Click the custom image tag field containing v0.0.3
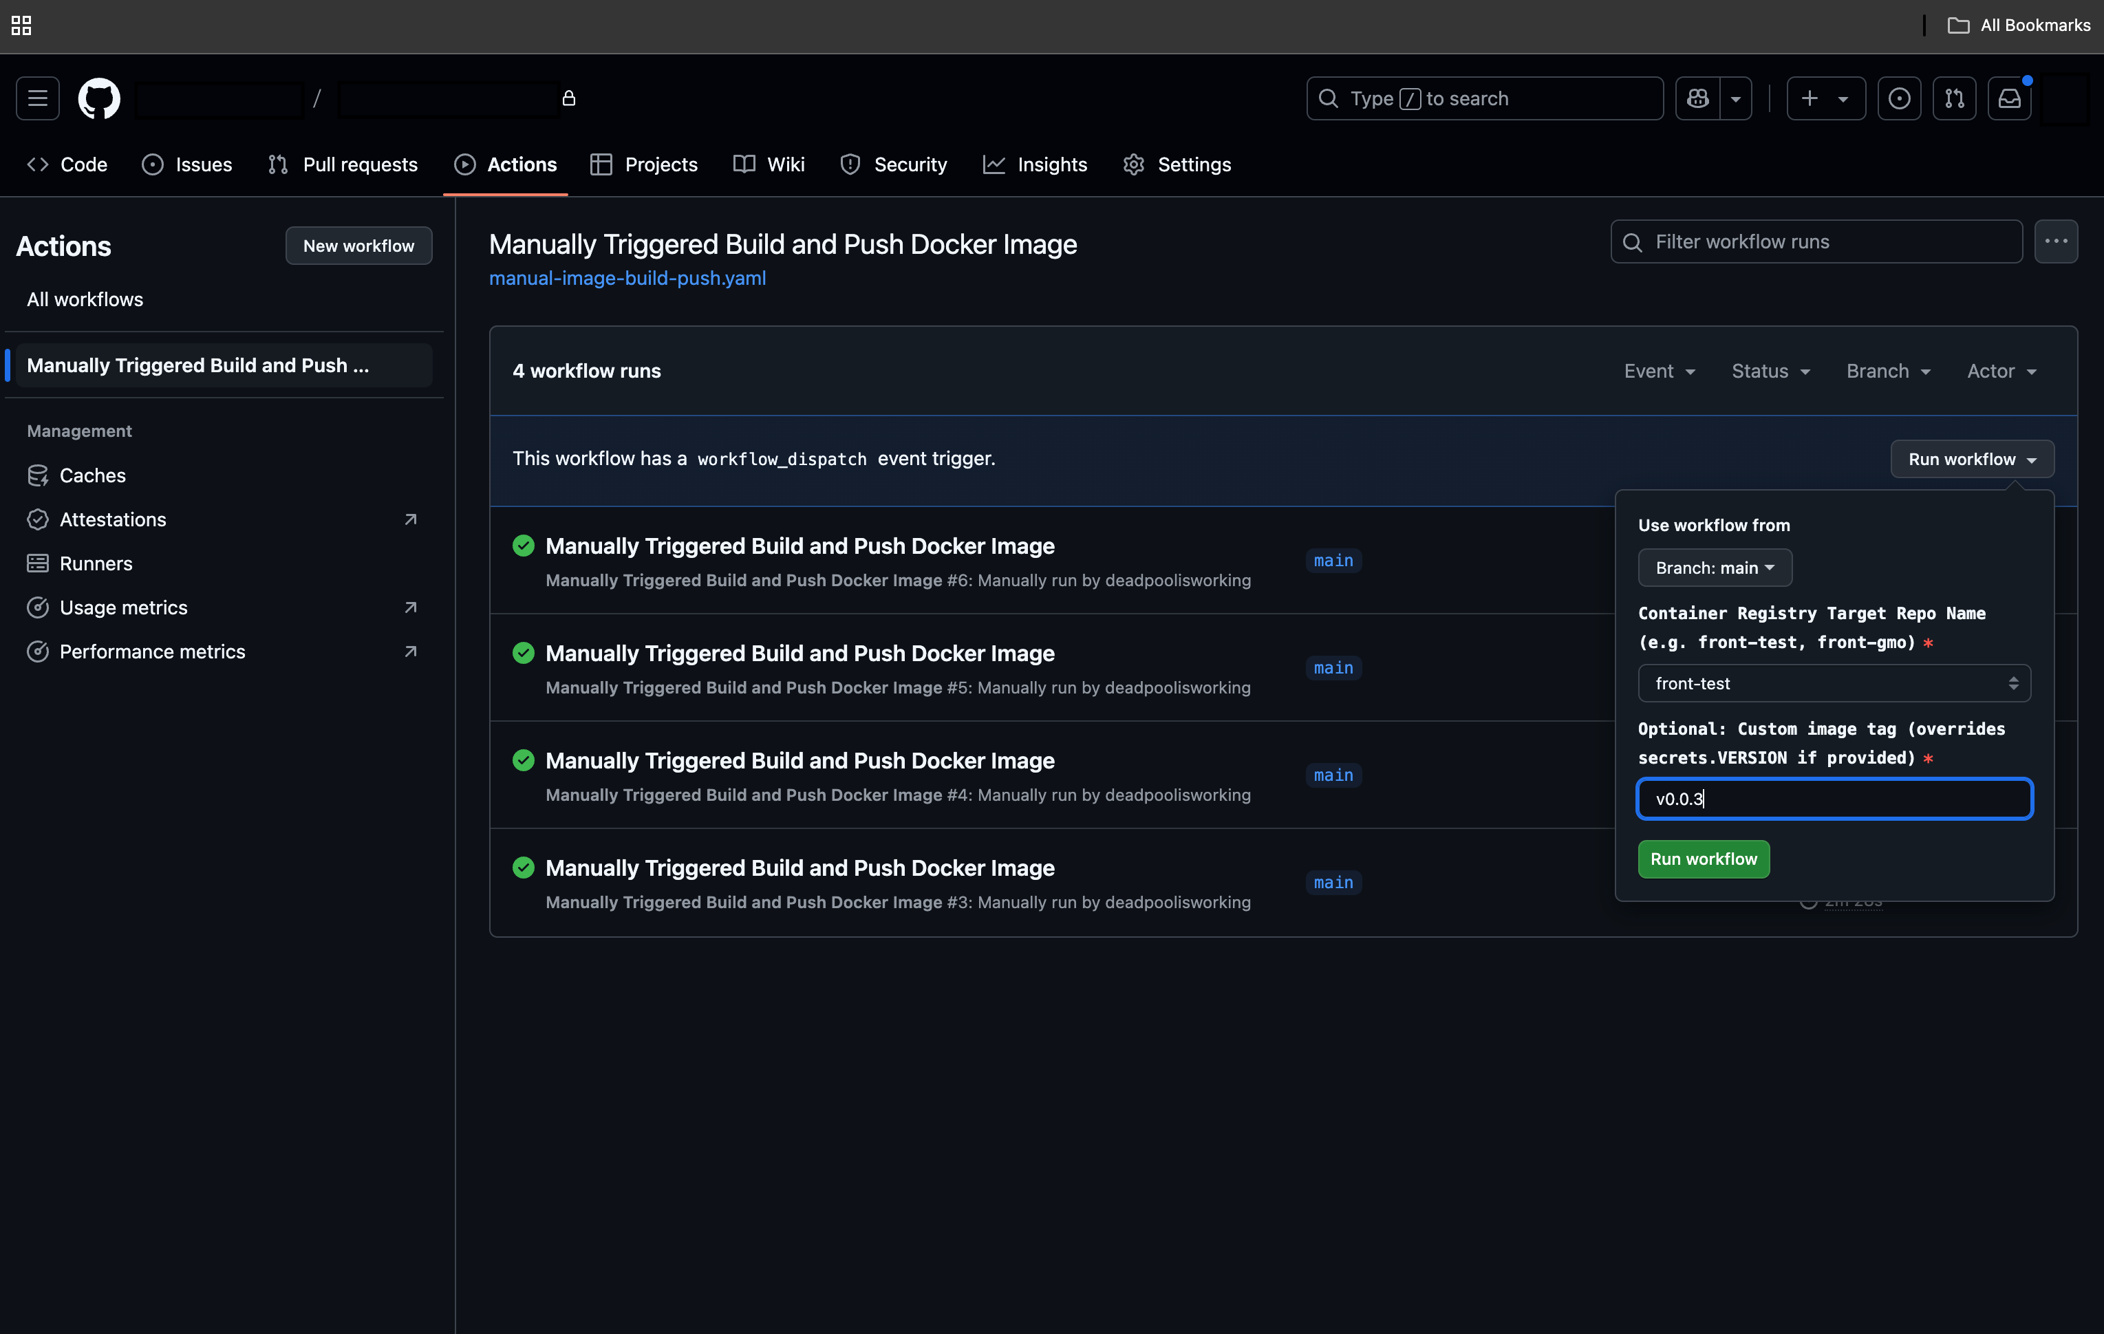 coord(1833,799)
